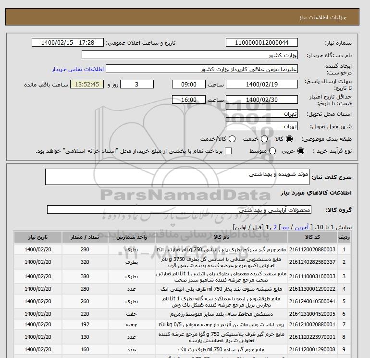Click the delivery province تهران field
Viewport: 370px width, 358px height.
click(262, 114)
